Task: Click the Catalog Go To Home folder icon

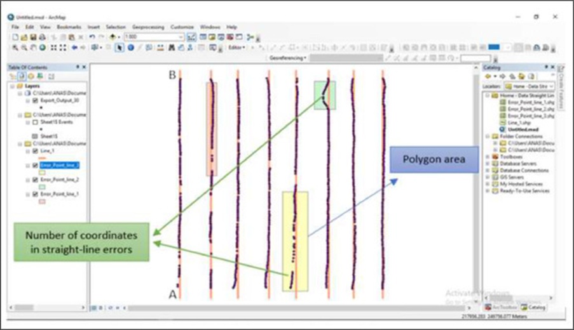Action: (522, 76)
